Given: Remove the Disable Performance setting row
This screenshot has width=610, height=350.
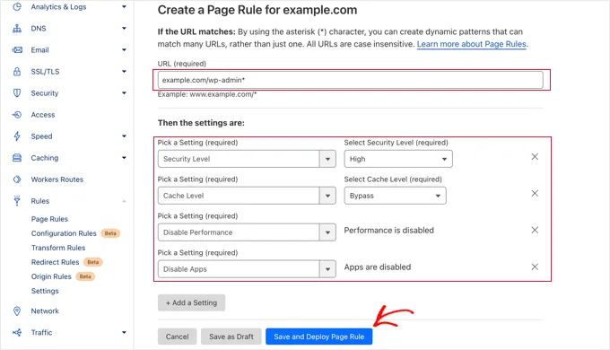Looking at the screenshot, I should tap(535, 230).
